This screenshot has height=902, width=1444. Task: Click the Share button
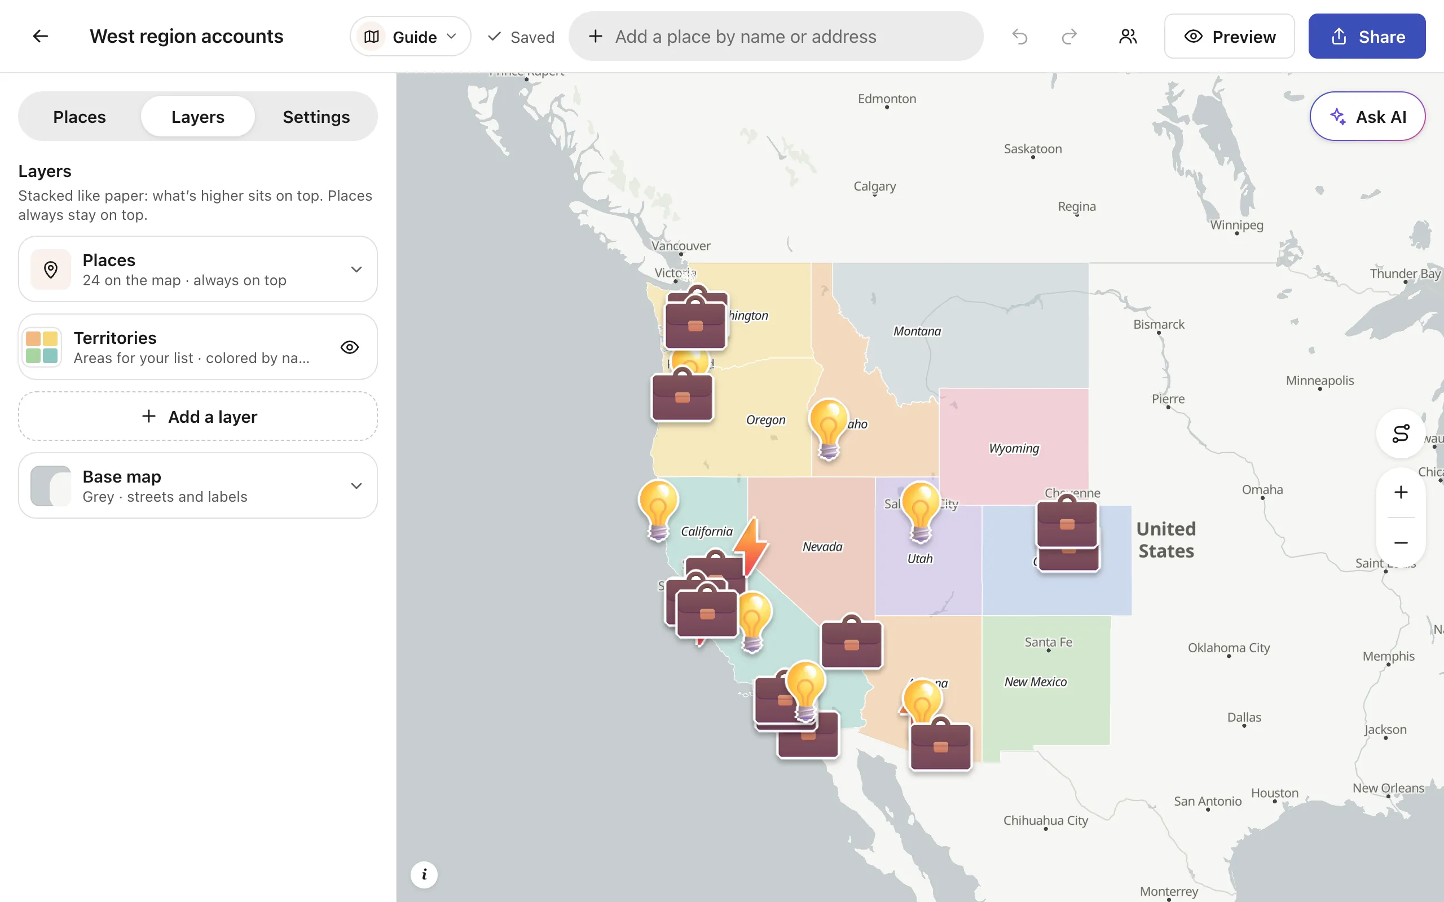pos(1367,37)
